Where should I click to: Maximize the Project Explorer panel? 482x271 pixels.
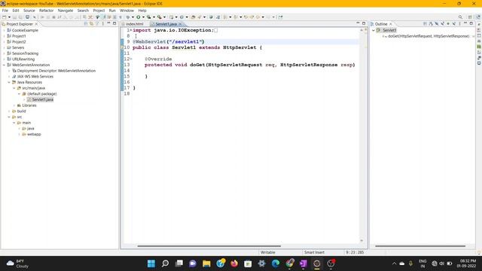tap(114, 23)
